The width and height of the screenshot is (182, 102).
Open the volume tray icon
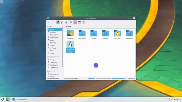175,99
